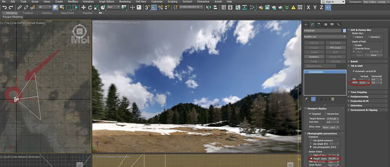
Task: Activate the Select Object tool
Action: point(55,7)
